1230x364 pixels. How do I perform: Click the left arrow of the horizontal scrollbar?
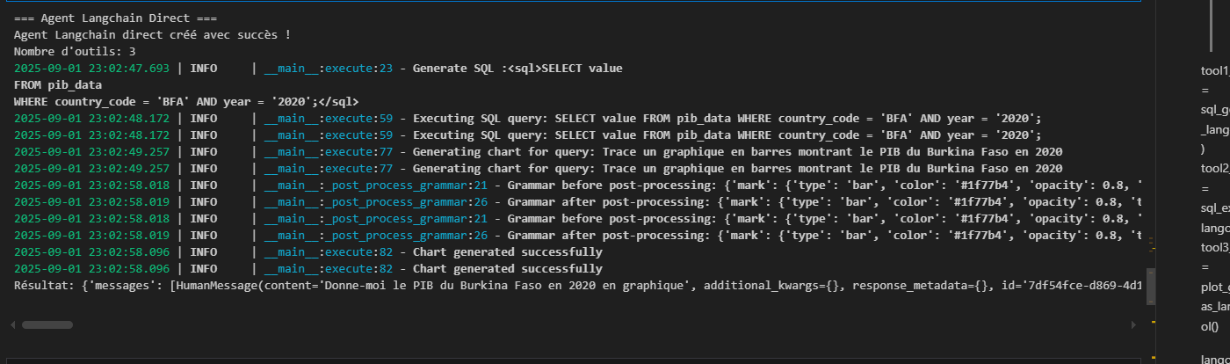[x=12, y=324]
